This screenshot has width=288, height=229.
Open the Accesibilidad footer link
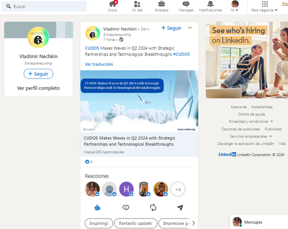pos(262,107)
